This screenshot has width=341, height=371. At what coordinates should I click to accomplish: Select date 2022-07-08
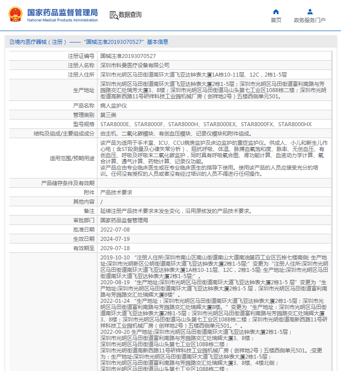[115, 230]
